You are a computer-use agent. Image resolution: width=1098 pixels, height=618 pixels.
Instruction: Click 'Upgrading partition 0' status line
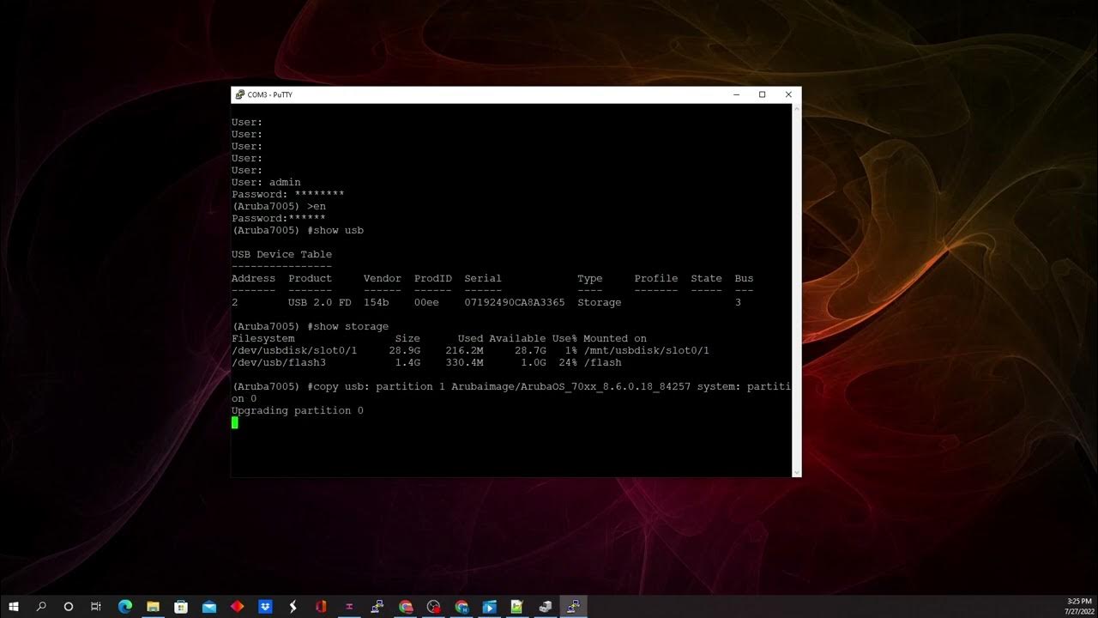pos(298,410)
